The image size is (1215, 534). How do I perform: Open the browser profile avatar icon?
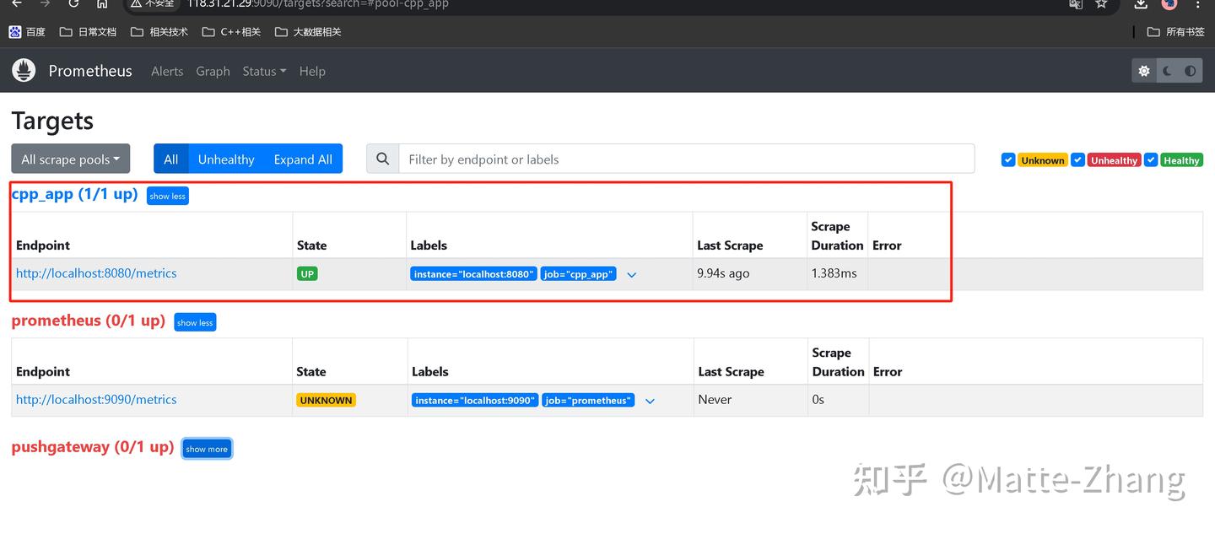pyautogui.click(x=1168, y=5)
